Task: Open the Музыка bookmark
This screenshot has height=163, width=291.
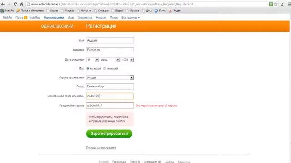Action: 132,10
